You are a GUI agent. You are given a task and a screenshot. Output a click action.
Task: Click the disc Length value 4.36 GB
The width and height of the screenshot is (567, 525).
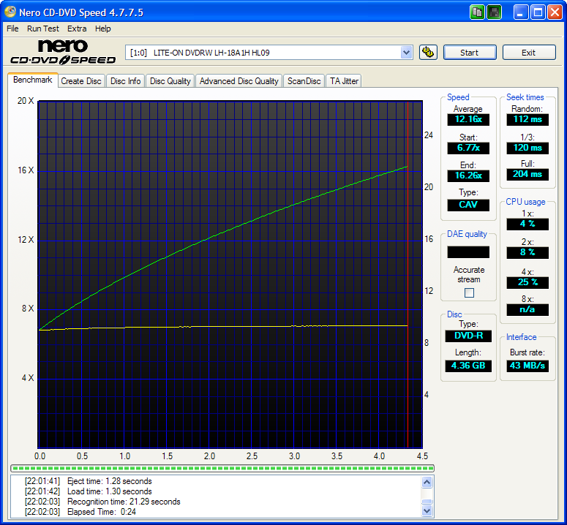[468, 366]
